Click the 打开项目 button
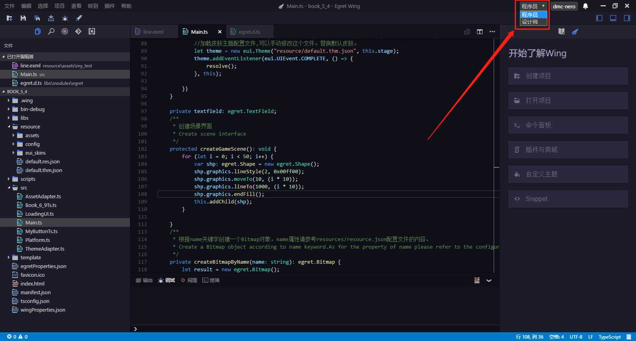 pyautogui.click(x=568, y=100)
